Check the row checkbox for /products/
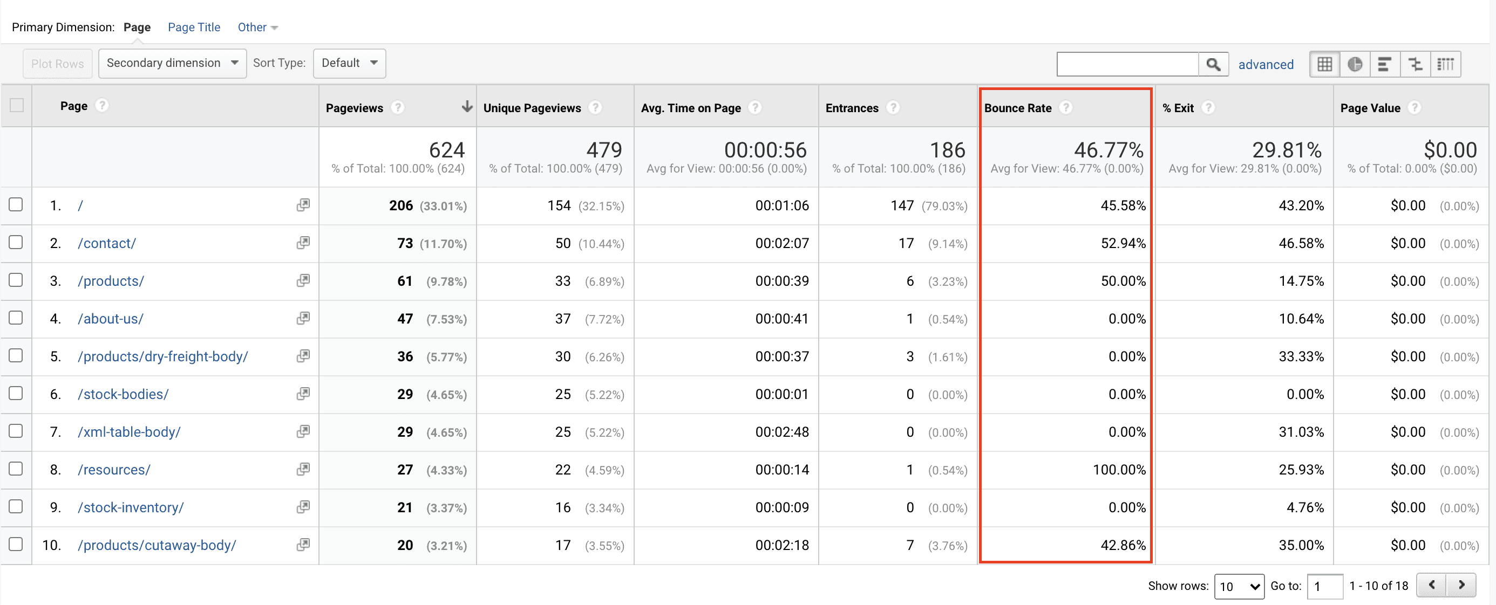1496x605 pixels. [16, 280]
